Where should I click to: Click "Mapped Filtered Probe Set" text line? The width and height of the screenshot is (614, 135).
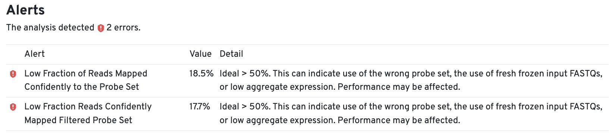pyautogui.click(x=78, y=120)
